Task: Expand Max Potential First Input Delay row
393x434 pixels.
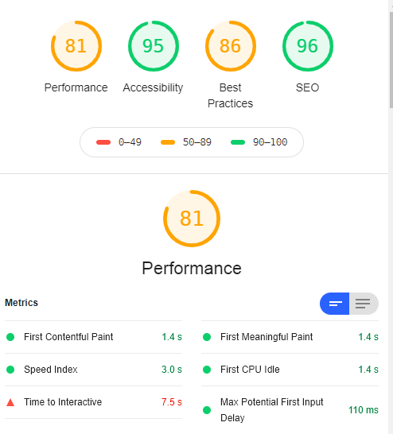Action: pyautogui.click(x=290, y=410)
